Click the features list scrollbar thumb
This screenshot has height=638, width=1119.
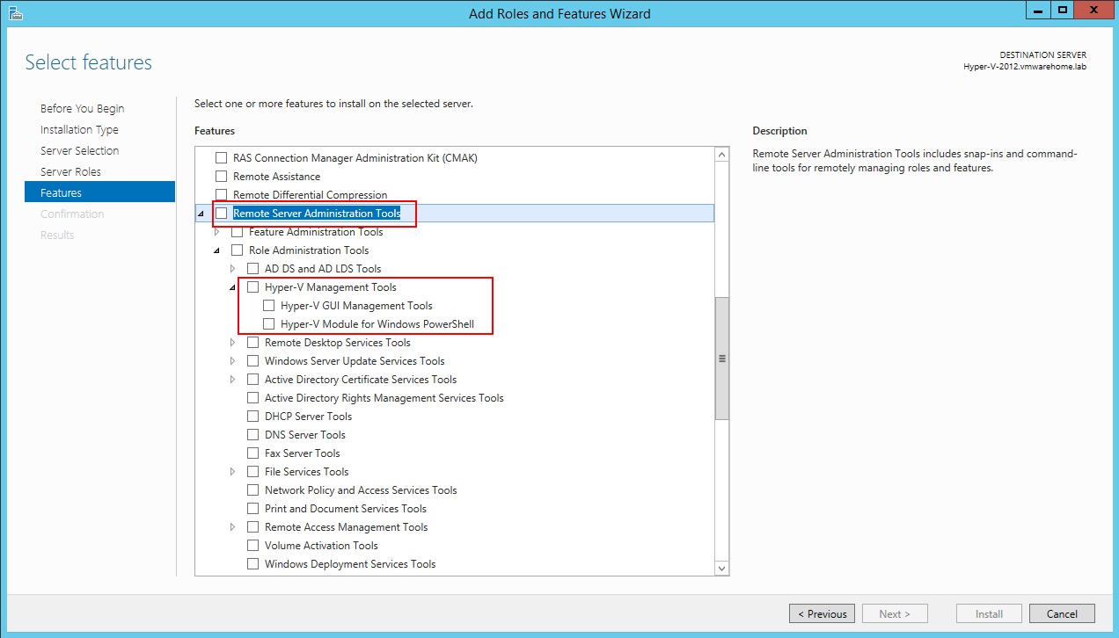[722, 358]
